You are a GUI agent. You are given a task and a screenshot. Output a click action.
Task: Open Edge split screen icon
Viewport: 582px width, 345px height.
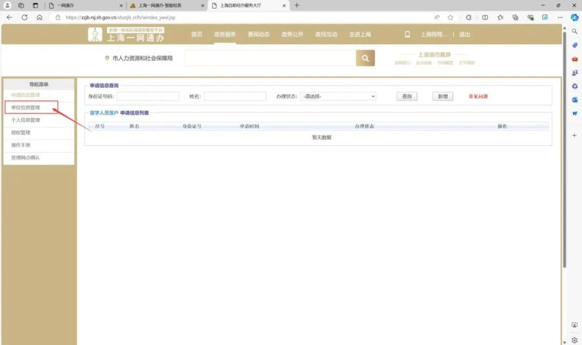(485, 17)
